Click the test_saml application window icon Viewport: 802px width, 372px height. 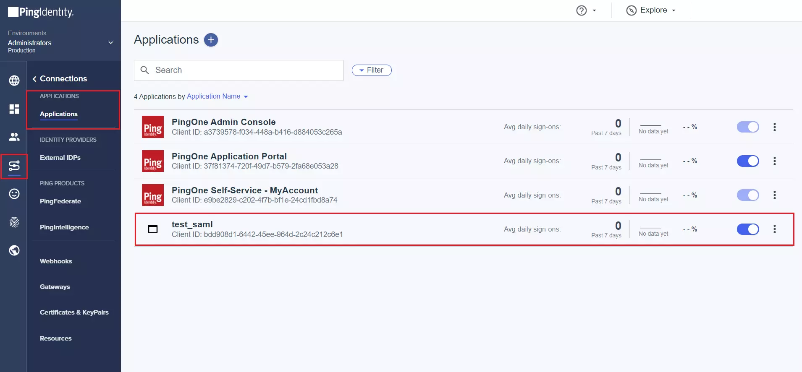pyautogui.click(x=153, y=229)
